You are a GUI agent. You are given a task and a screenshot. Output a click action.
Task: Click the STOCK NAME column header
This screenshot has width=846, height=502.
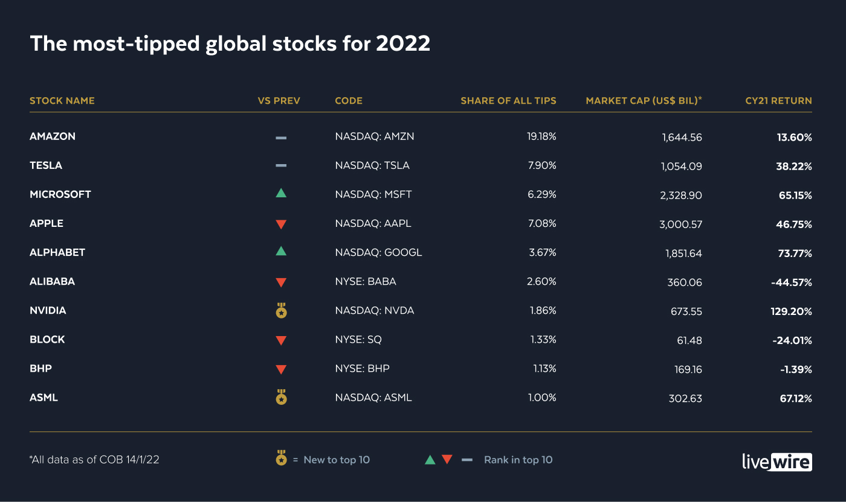pyautogui.click(x=62, y=101)
